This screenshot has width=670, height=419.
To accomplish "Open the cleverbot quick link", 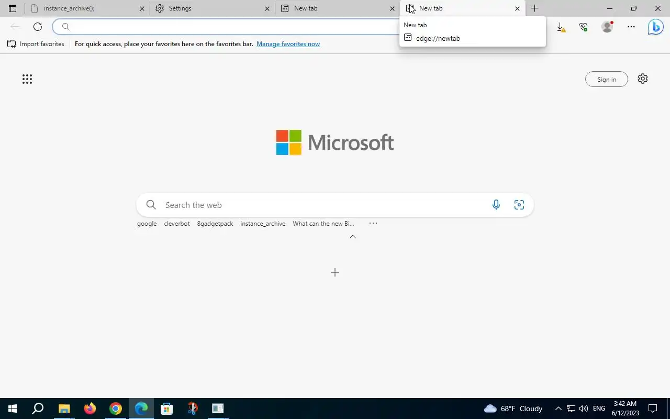I will pyautogui.click(x=177, y=224).
